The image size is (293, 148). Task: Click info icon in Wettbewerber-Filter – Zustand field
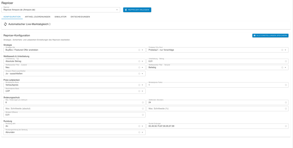click(x=139, y=67)
